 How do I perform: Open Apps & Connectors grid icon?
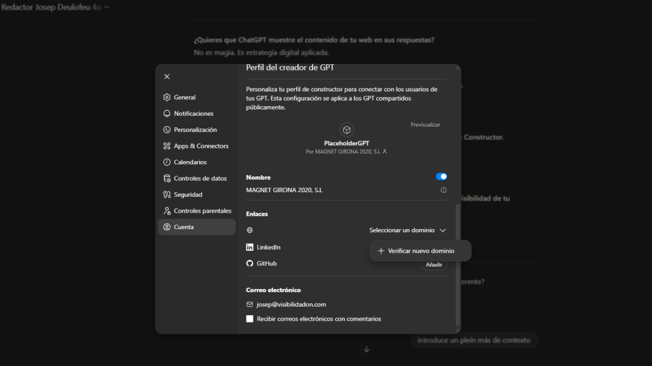point(167,146)
